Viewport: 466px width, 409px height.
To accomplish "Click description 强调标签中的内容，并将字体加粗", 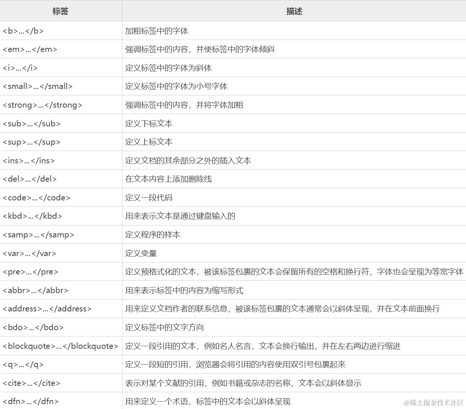I will click(x=184, y=105).
